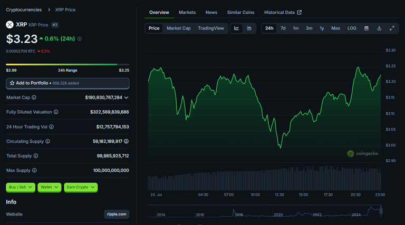
Task: Click the star Add to Portfolio button
Action: [67, 83]
